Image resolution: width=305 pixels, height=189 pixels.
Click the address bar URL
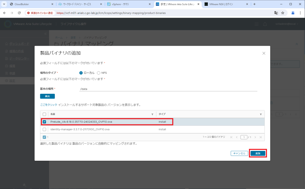pos(111,13)
